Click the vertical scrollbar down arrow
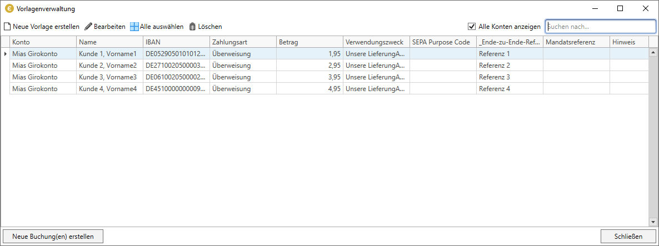This screenshot has height=246, width=659. pos(653,222)
